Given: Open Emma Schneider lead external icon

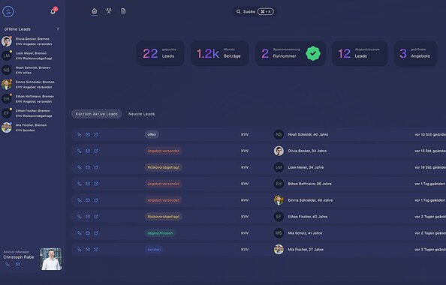Looking at the screenshot, I should tap(96, 200).
